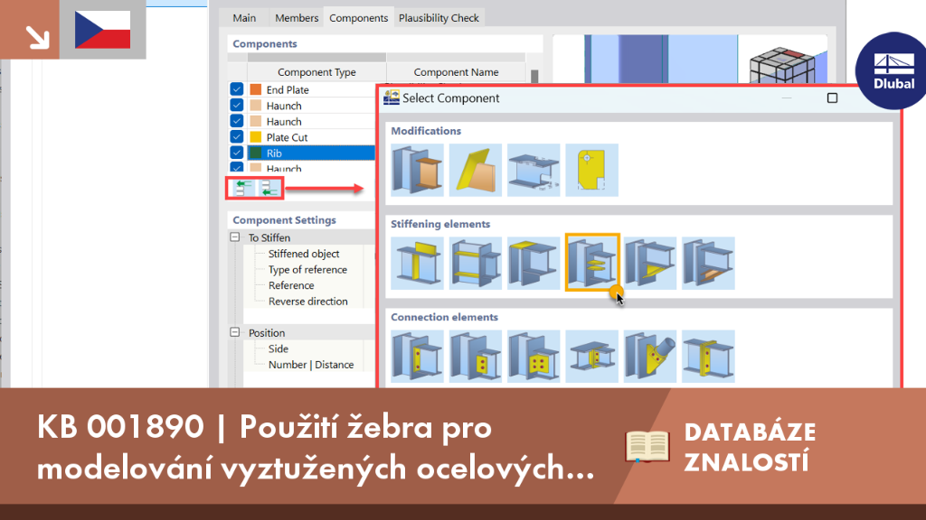Select the Stiffened object tree entry

point(304,254)
